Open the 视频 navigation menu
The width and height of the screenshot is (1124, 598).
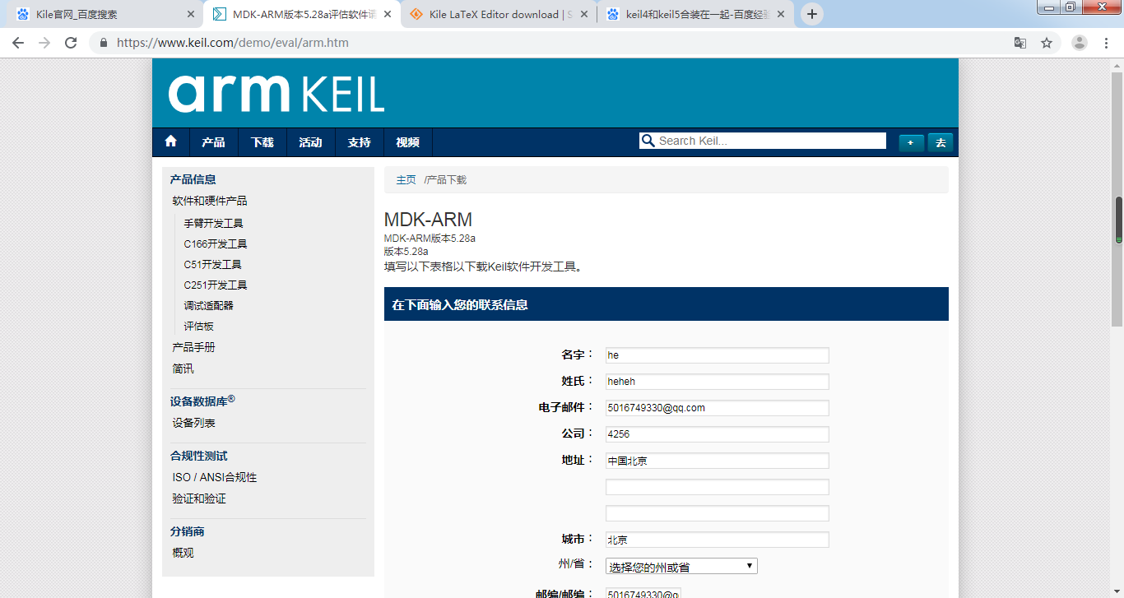(x=406, y=141)
